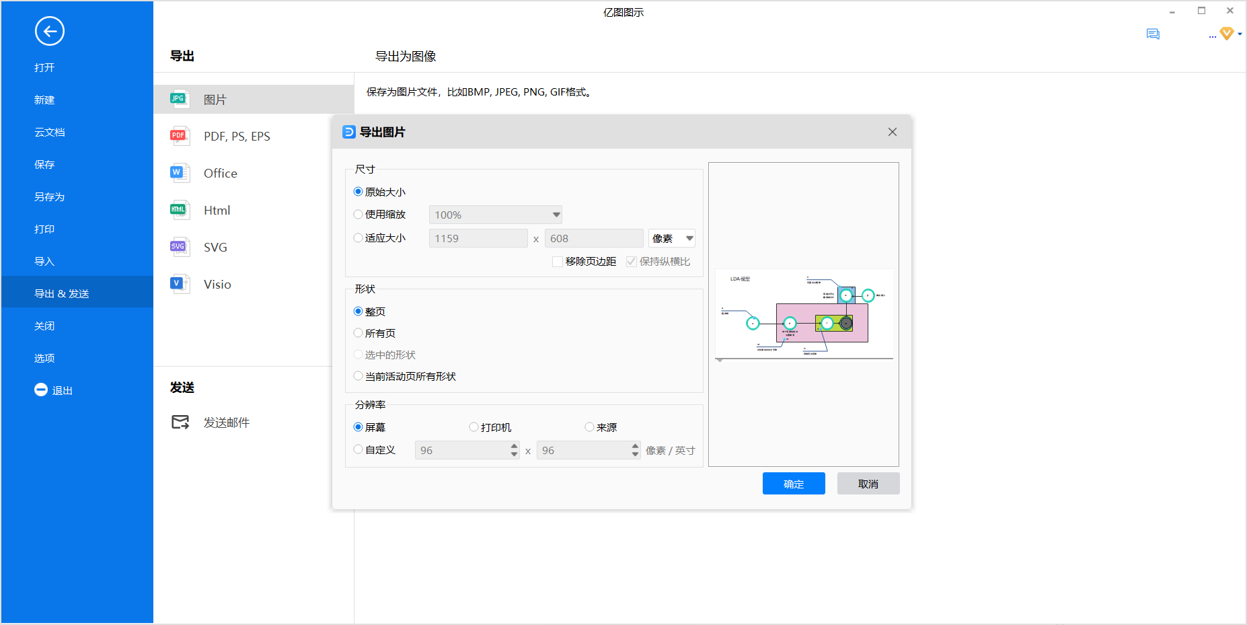Choose the Word Office export icon

(x=178, y=173)
